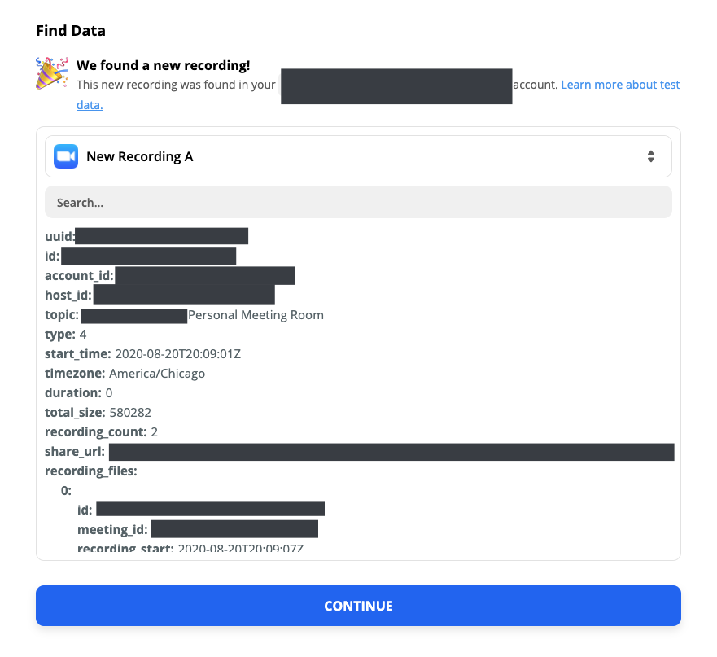717x657 pixels.
Task: Open Learn more about test link
Action: (620, 85)
